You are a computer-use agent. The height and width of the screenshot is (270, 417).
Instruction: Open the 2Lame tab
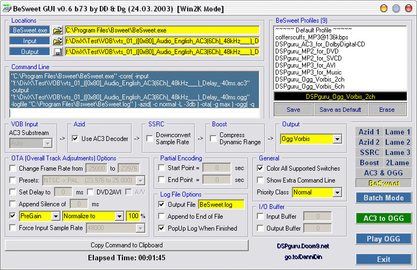click(x=398, y=163)
